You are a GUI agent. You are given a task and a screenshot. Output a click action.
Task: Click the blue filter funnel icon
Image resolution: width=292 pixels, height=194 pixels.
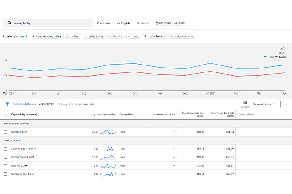(x=7, y=104)
